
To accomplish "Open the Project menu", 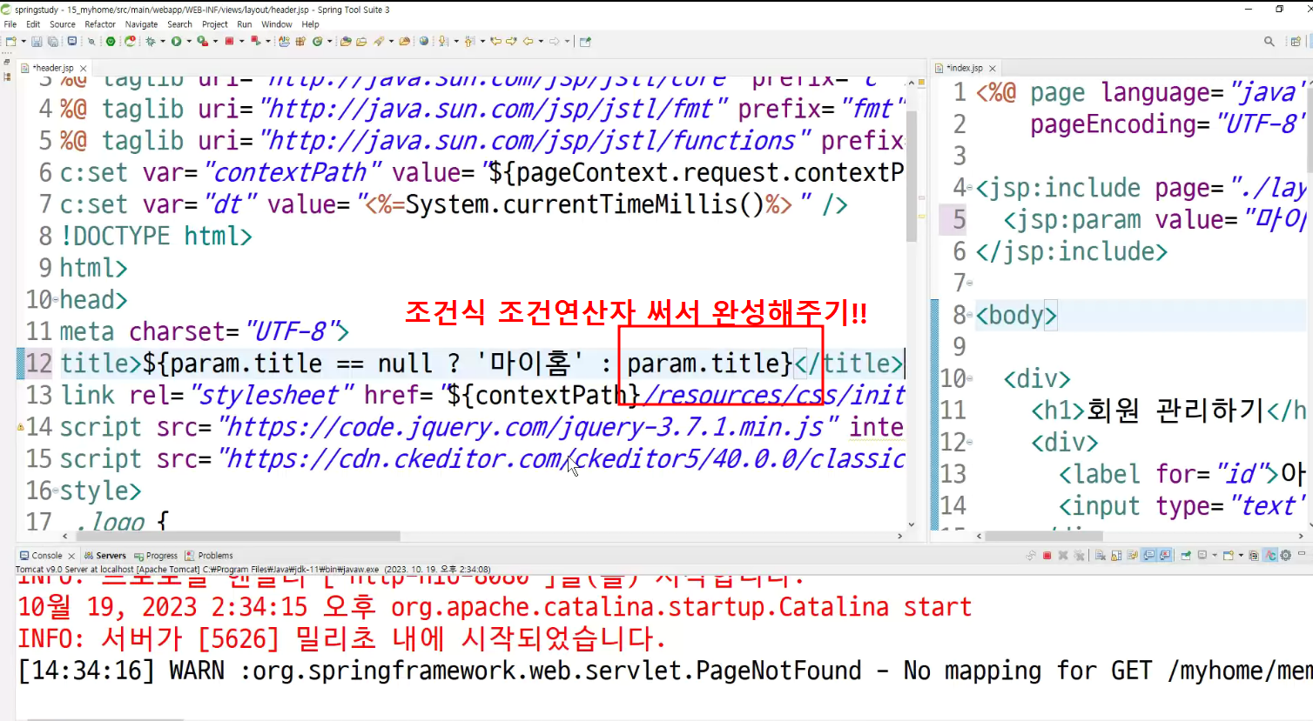I will pyautogui.click(x=215, y=24).
